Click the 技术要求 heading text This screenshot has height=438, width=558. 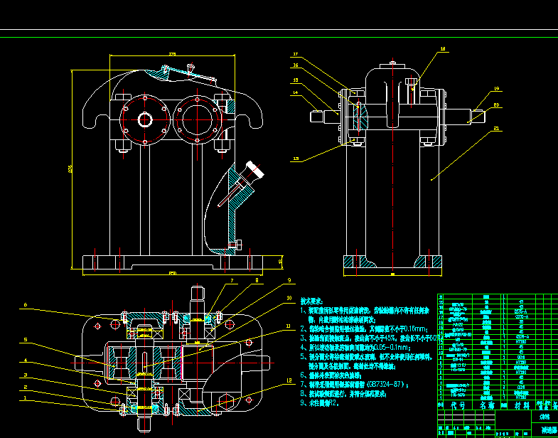[312, 301]
